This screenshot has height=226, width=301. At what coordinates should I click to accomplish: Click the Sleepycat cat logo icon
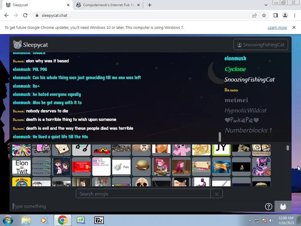click(17, 45)
